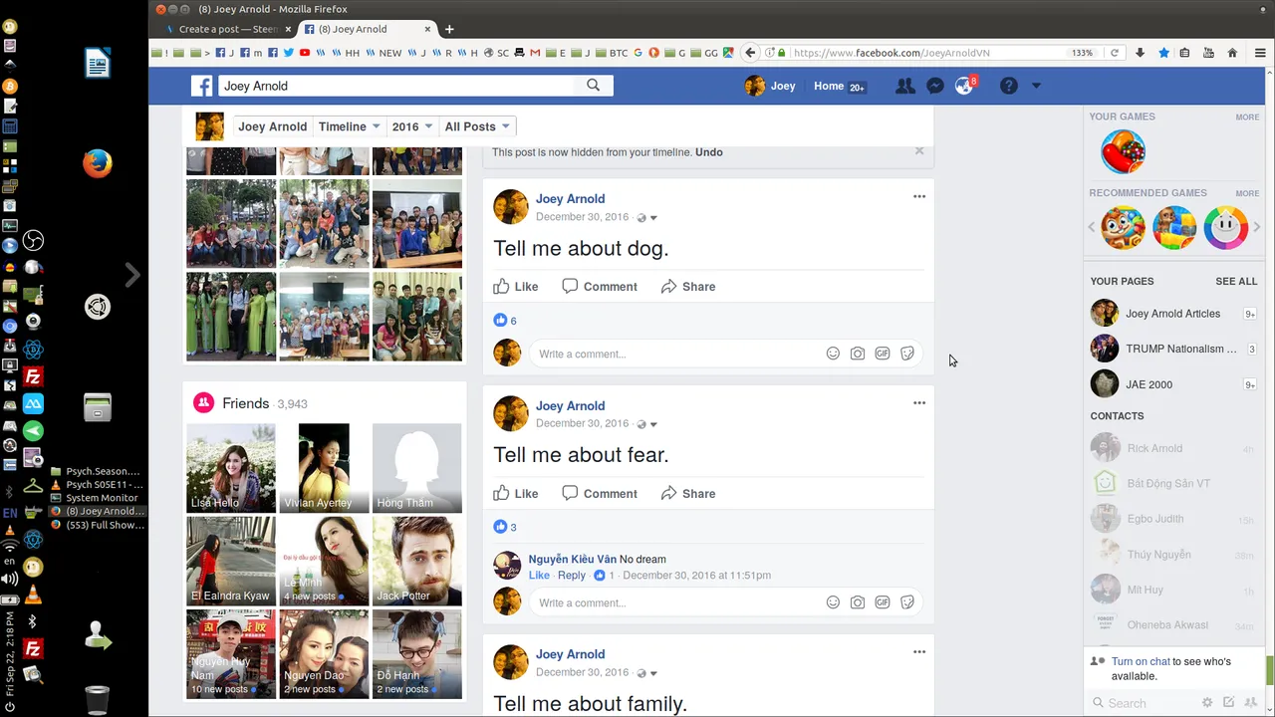Click the emoji icon in fear post comment box
Image resolution: width=1275 pixels, height=717 pixels.
tap(833, 602)
